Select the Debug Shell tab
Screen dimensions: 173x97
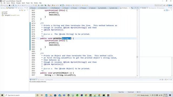(49, 80)
